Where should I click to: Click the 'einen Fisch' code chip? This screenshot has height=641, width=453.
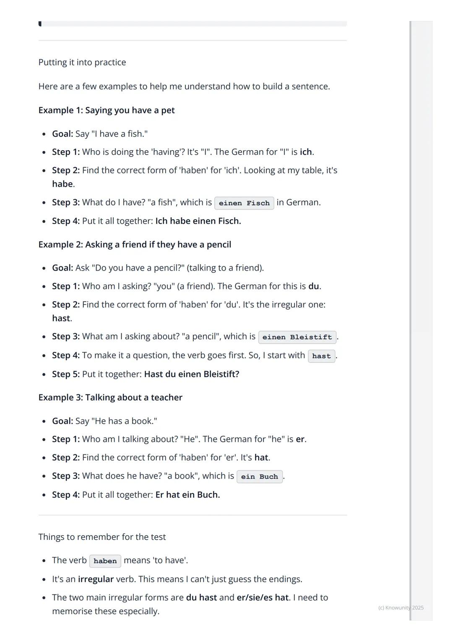click(x=244, y=203)
